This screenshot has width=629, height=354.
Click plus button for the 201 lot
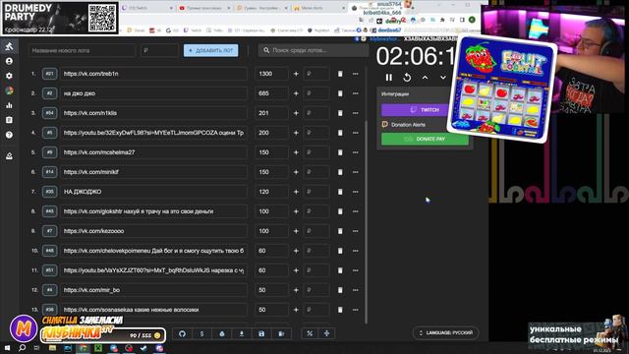click(x=296, y=113)
